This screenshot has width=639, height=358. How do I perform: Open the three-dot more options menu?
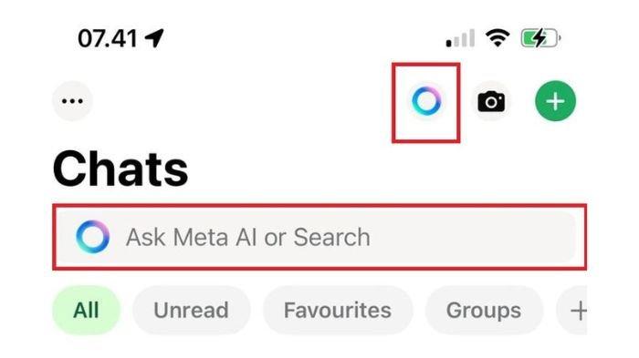click(x=72, y=101)
